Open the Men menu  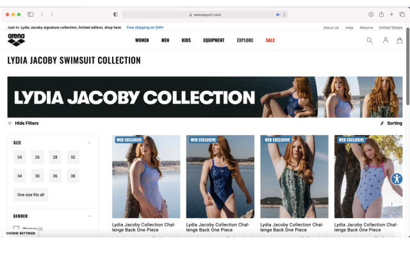pyautogui.click(x=165, y=40)
